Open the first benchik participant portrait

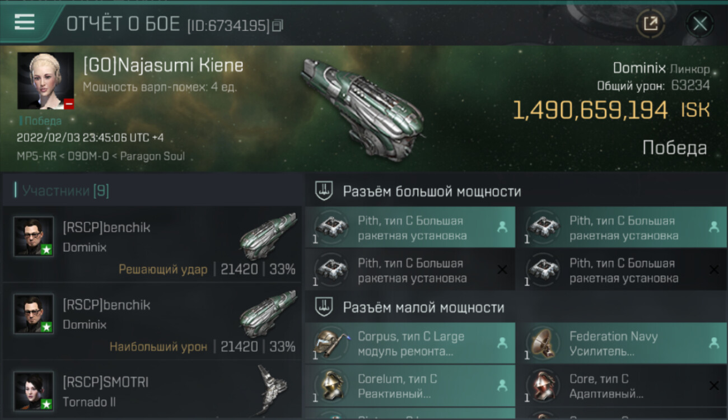pyautogui.click(x=34, y=236)
